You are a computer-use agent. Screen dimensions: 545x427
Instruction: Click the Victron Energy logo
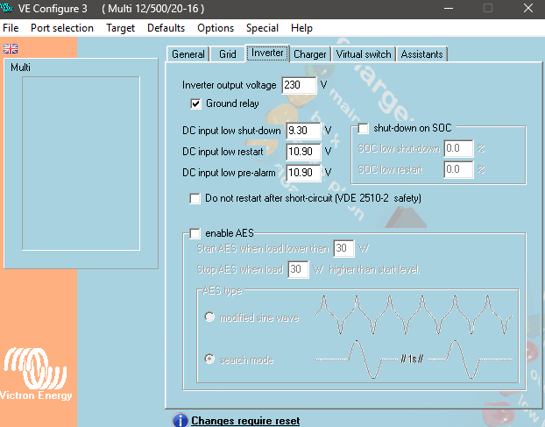click(35, 374)
